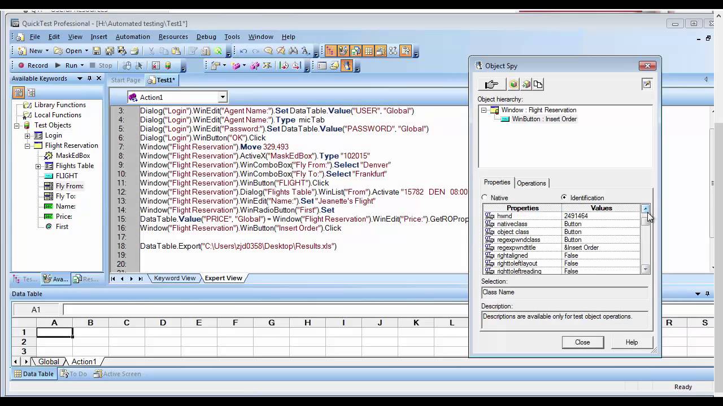
Task: Switch to the Properties tab in Object Spy
Action: pos(497,182)
